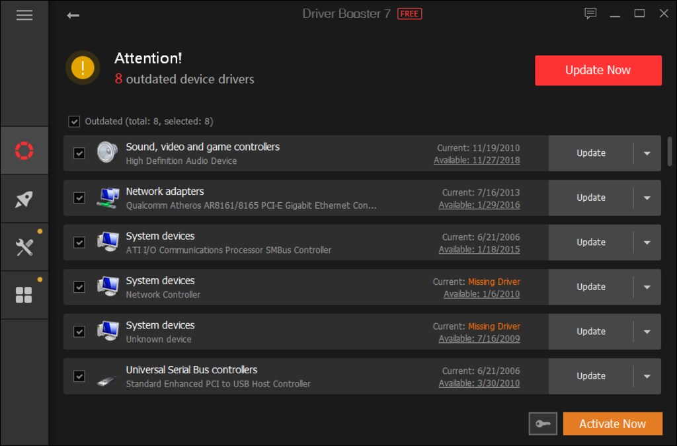
Task: Uncheck the Outdated select-all checkbox
Action: click(74, 122)
